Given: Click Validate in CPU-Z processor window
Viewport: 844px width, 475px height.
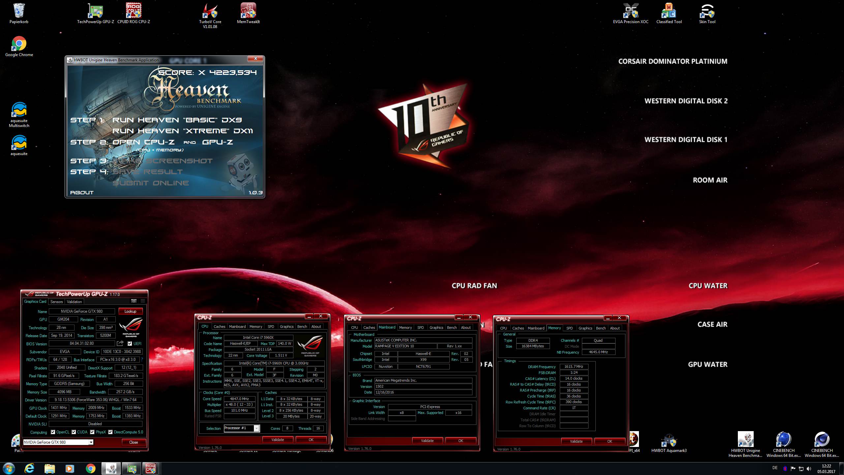Looking at the screenshot, I should coord(278,440).
